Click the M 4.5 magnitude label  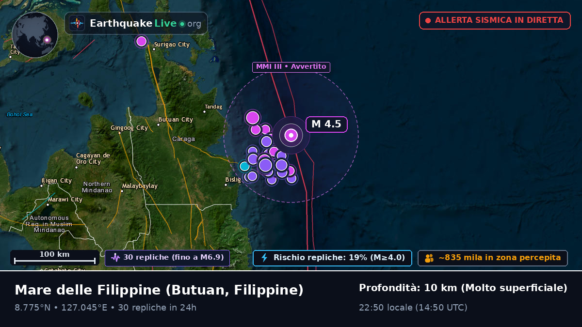tap(326, 124)
